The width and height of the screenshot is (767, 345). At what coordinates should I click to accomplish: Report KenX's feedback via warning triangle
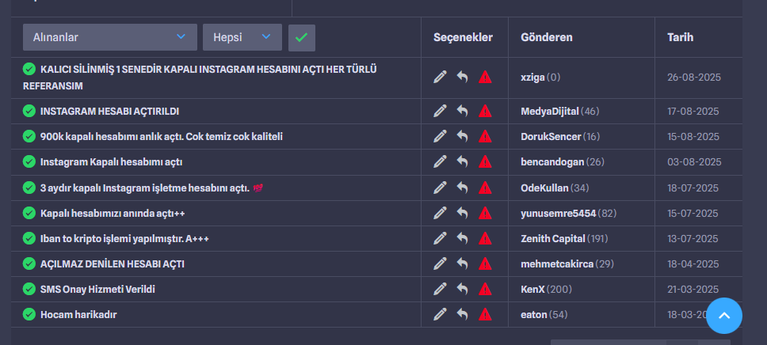point(485,289)
